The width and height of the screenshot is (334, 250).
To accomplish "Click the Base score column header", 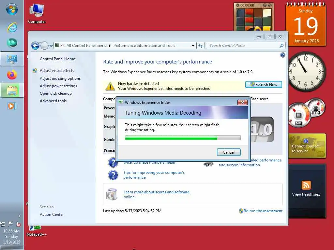I will 259,99.
